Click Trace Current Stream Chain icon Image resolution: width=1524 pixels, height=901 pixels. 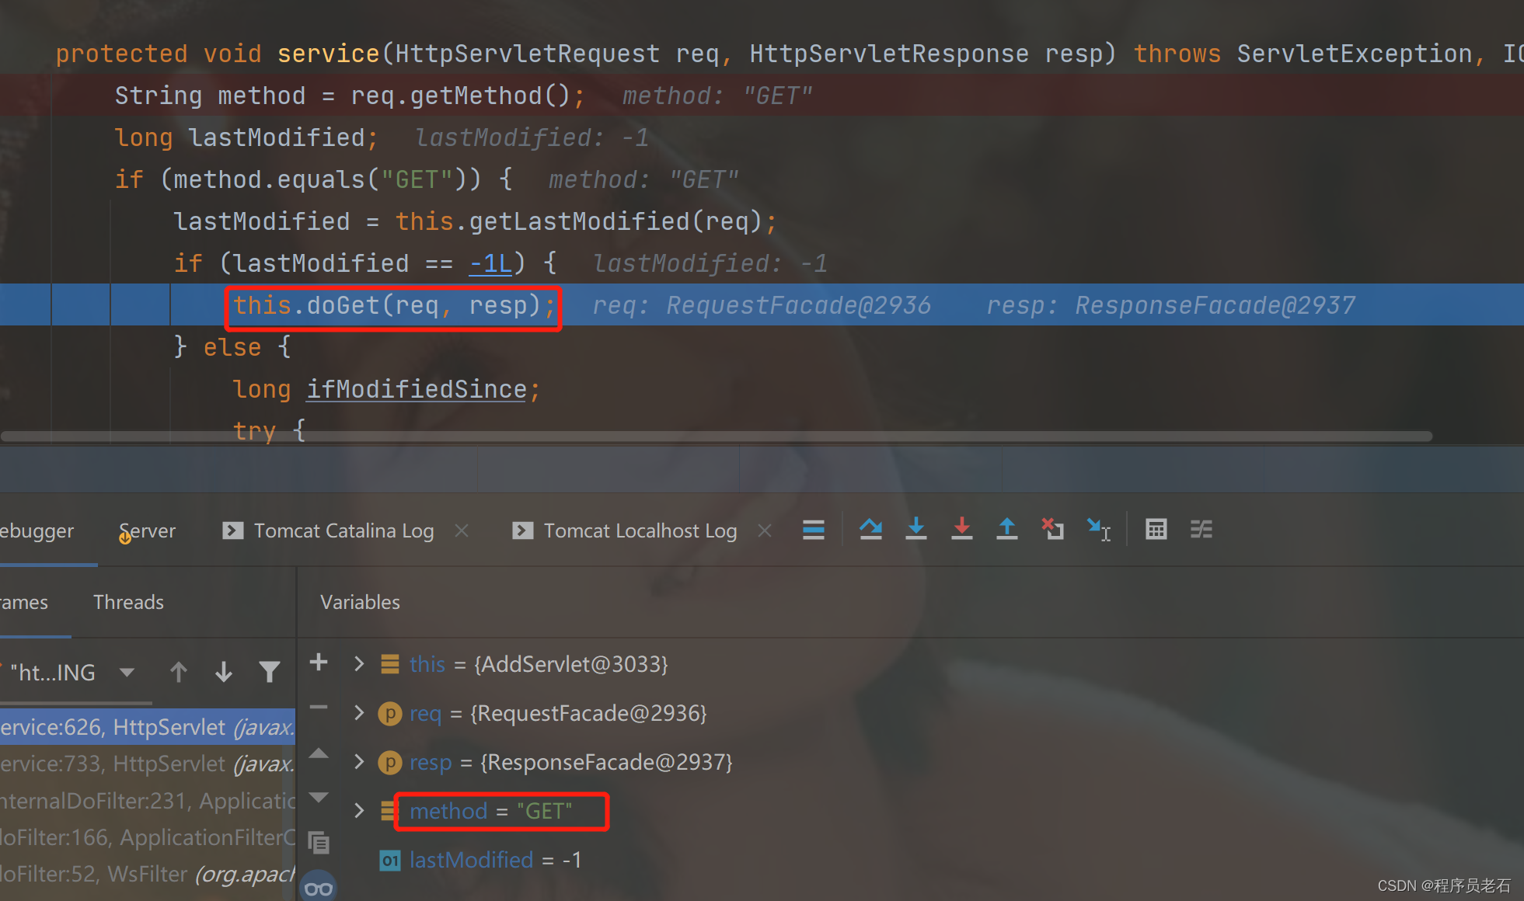[x=1201, y=530]
